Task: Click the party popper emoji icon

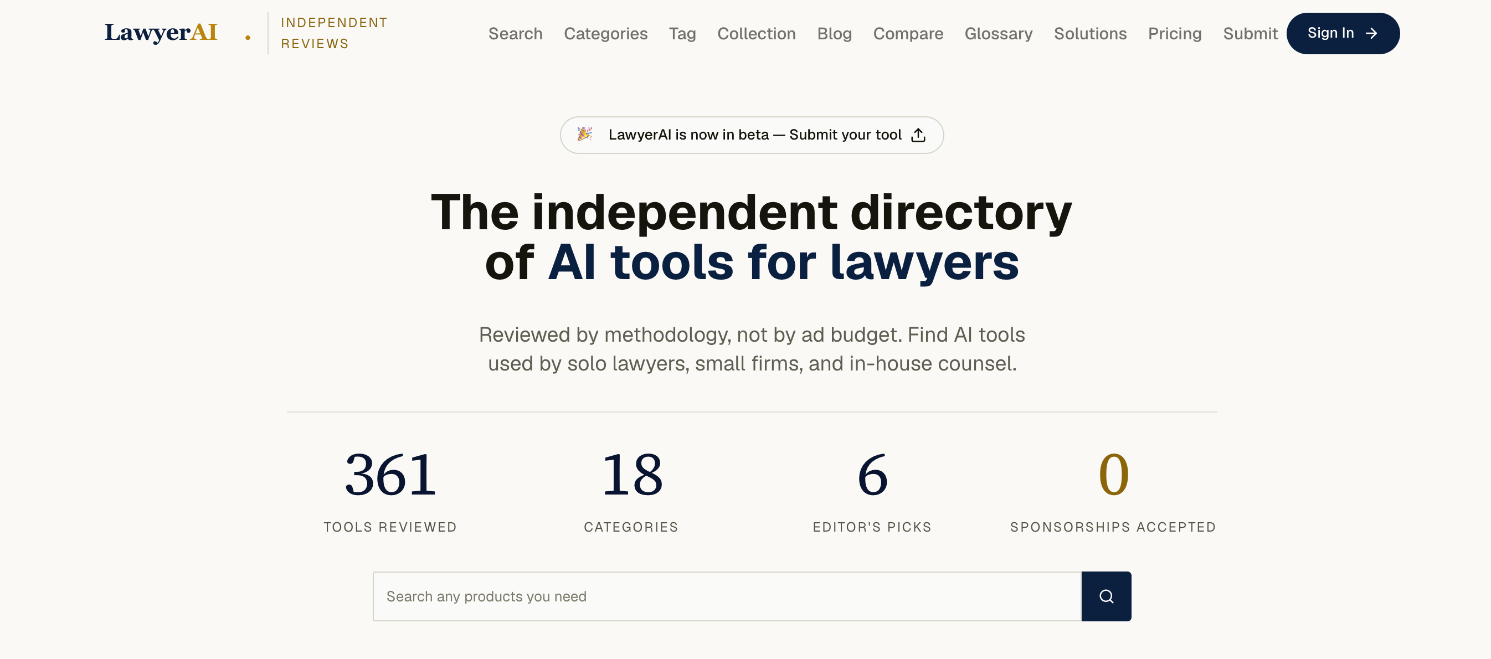Action: [x=584, y=134]
